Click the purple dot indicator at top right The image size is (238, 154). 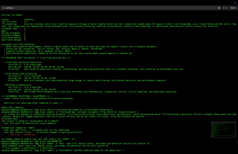pyautogui.click(x=235, y=3)
